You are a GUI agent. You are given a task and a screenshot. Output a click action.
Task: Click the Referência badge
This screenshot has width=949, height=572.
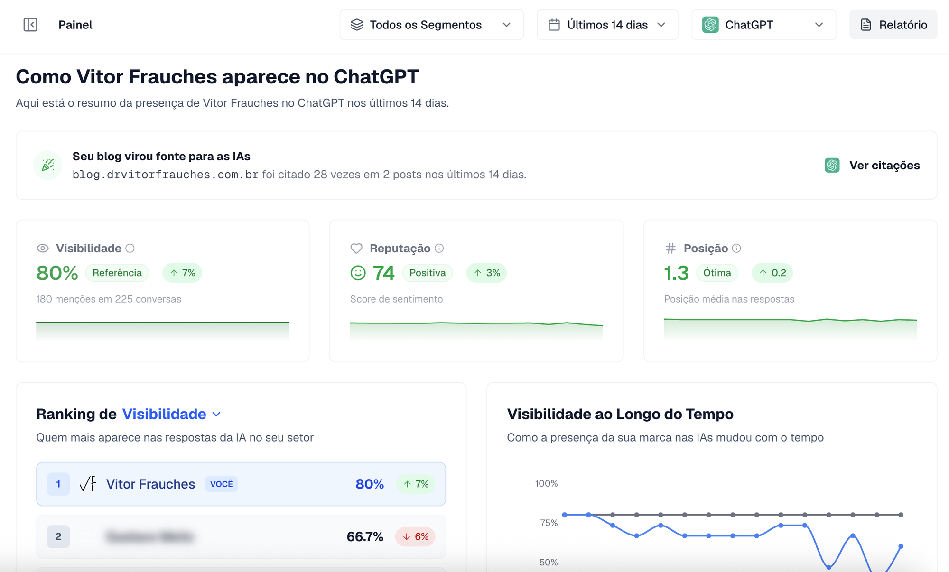(x=117, y=273)
